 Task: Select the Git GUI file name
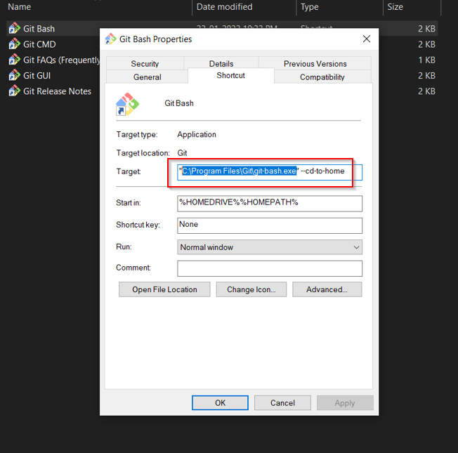(37, 76)
